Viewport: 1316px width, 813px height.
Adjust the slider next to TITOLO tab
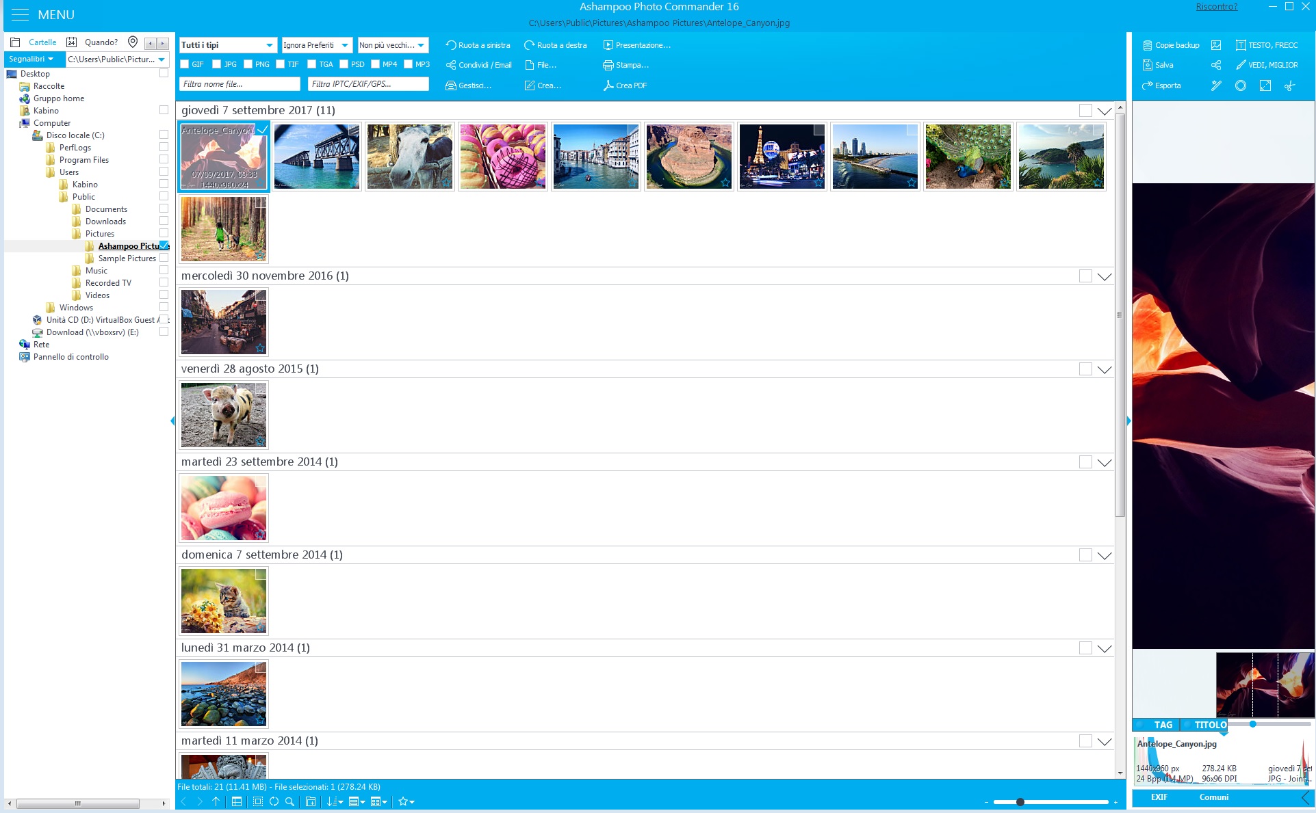pos(1253,724)
